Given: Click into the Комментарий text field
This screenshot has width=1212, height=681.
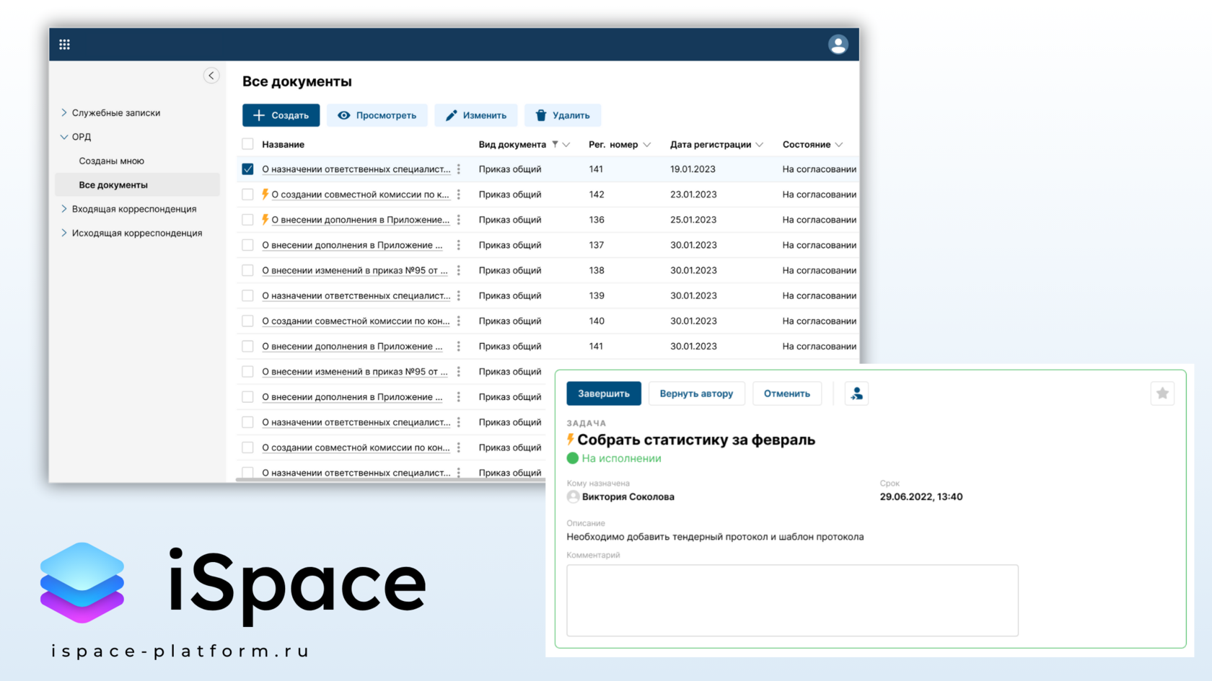Looking at the screenshot, I should click(x=792, y=600).
